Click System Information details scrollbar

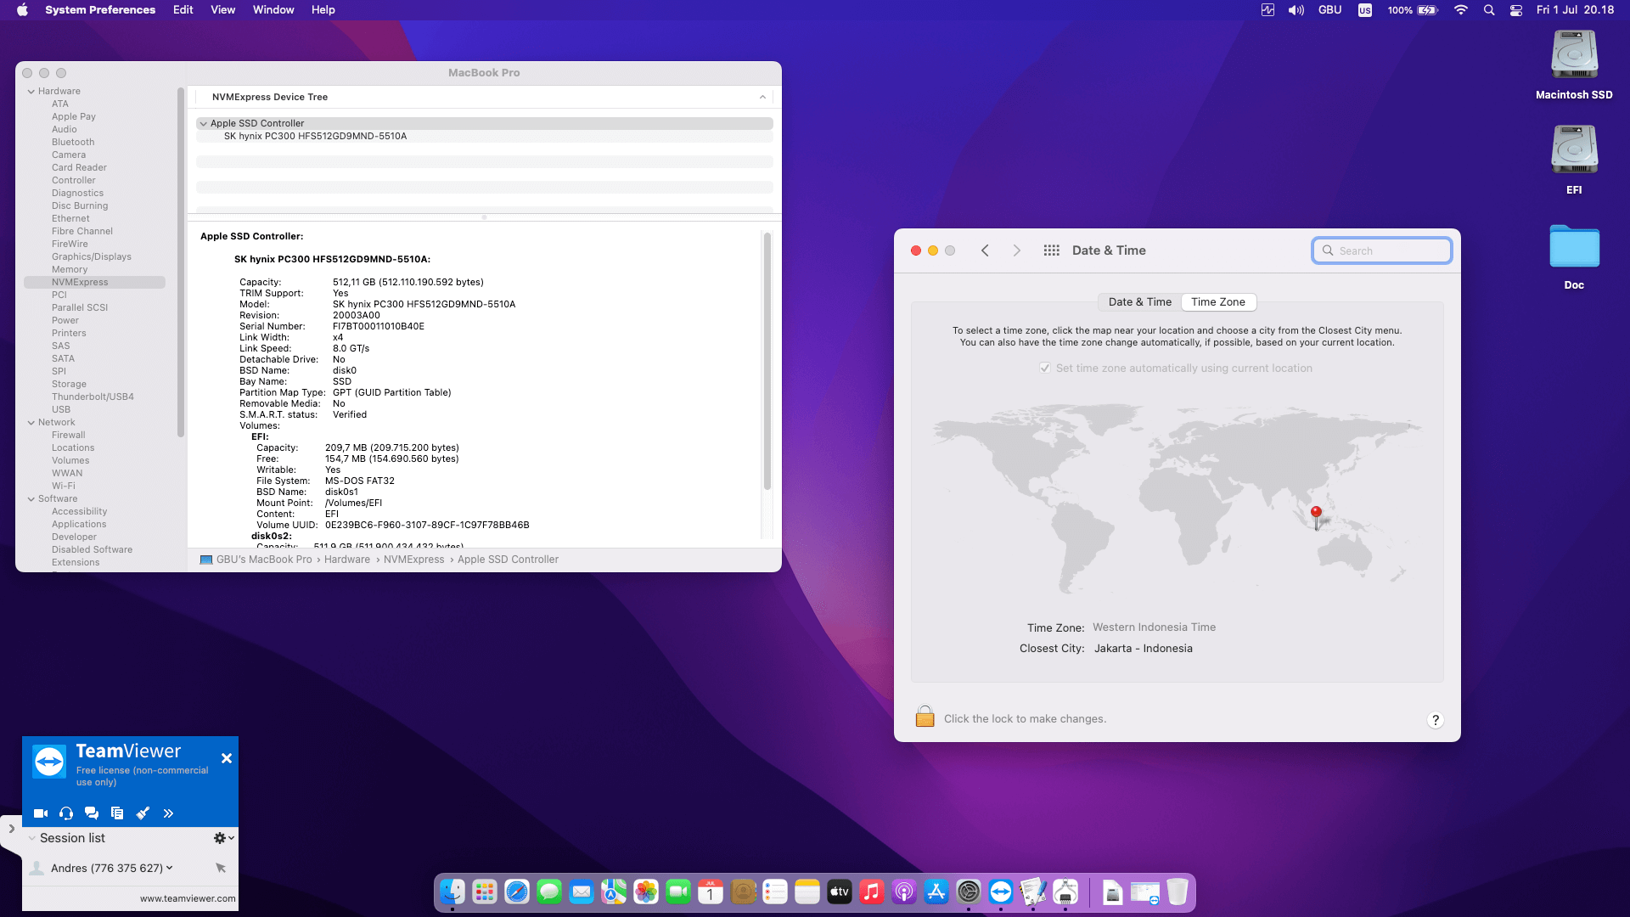[767, 361]
